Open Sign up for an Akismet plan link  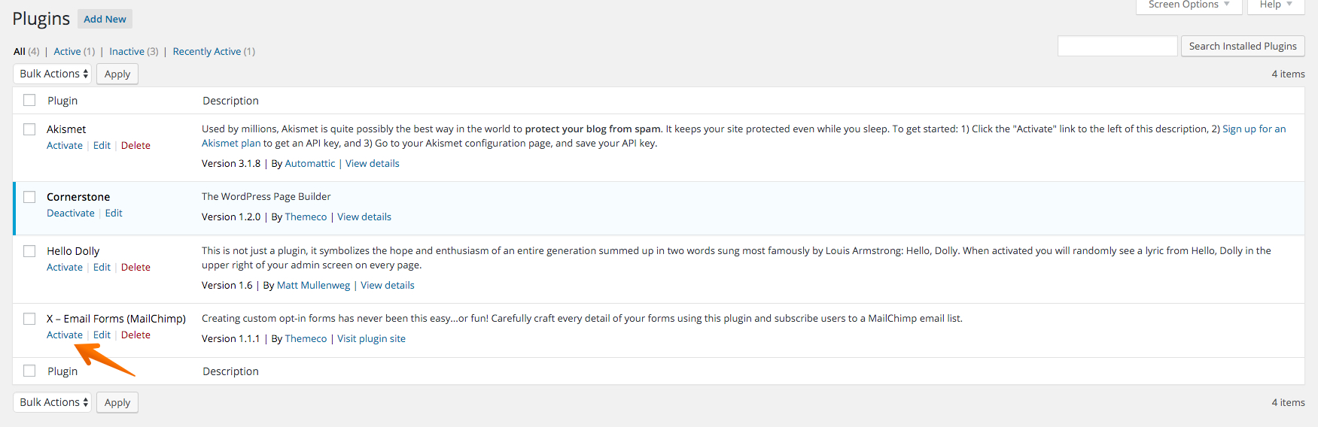[x=1254, y=129]
